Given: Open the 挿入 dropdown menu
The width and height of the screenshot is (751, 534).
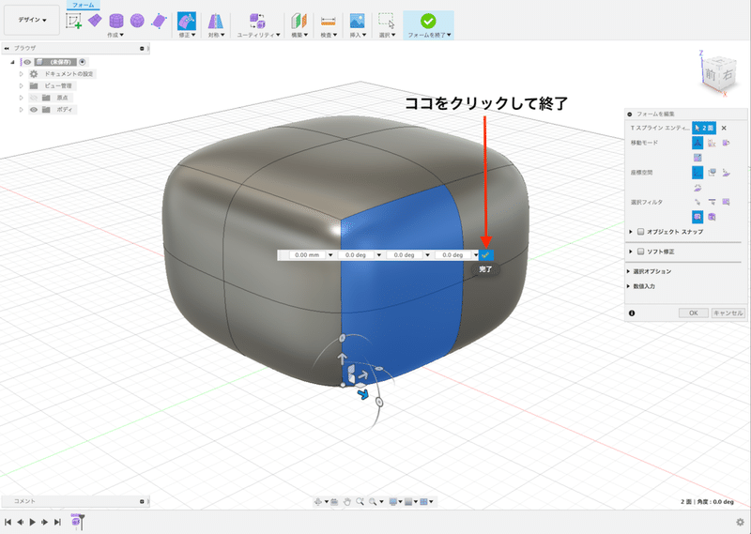Looking at the screenshot, I should [x=358, y=35].
